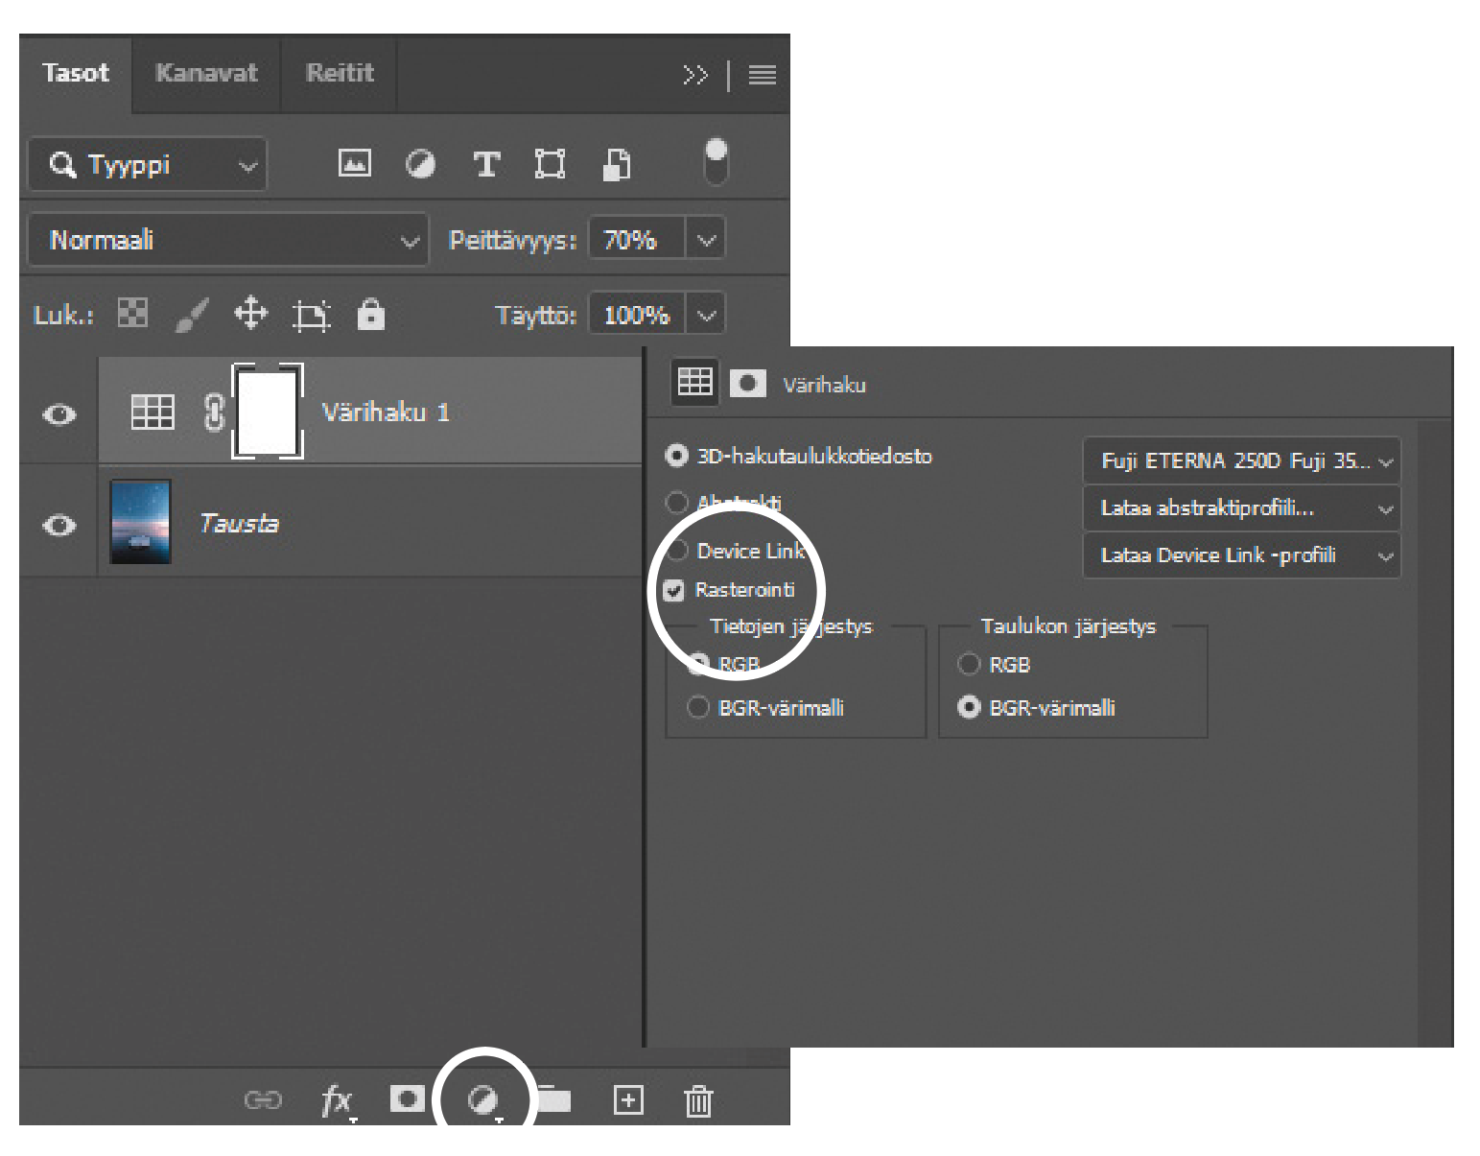Viewport: 1480px width, 1156px height.
Task: Click the type layer filter icon
Action: [486, 165]
